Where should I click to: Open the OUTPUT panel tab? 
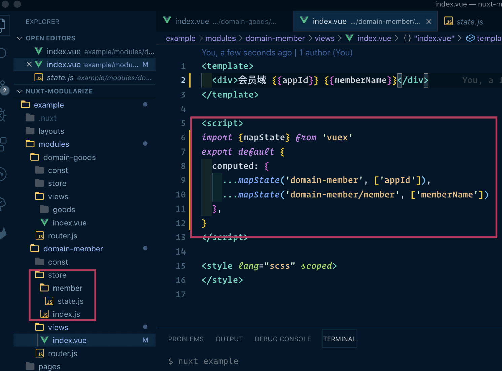[x=229, y=339]
